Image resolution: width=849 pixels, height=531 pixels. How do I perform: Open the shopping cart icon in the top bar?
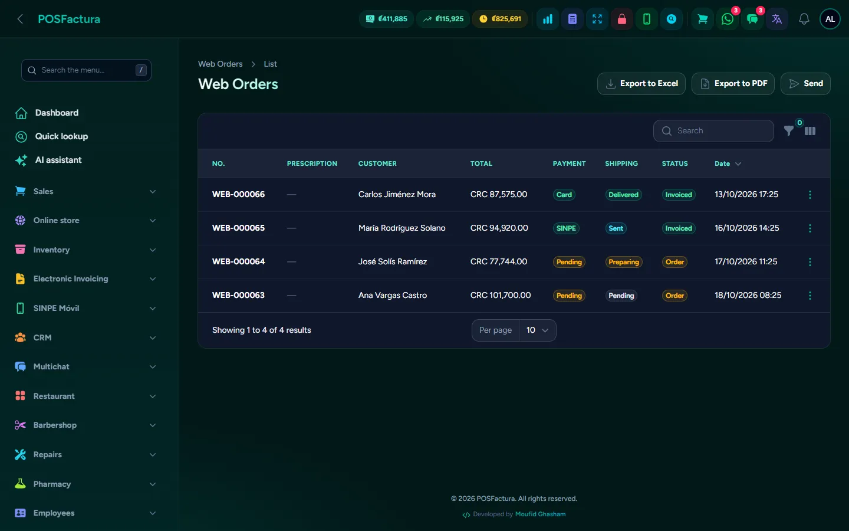click(703, 19)
